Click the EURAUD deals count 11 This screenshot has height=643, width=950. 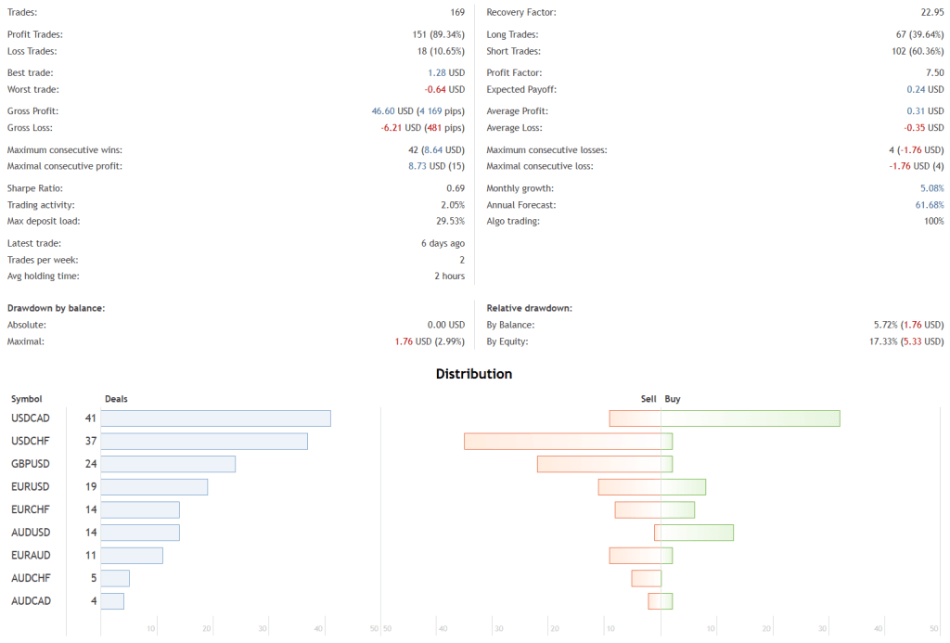(90, 556)
